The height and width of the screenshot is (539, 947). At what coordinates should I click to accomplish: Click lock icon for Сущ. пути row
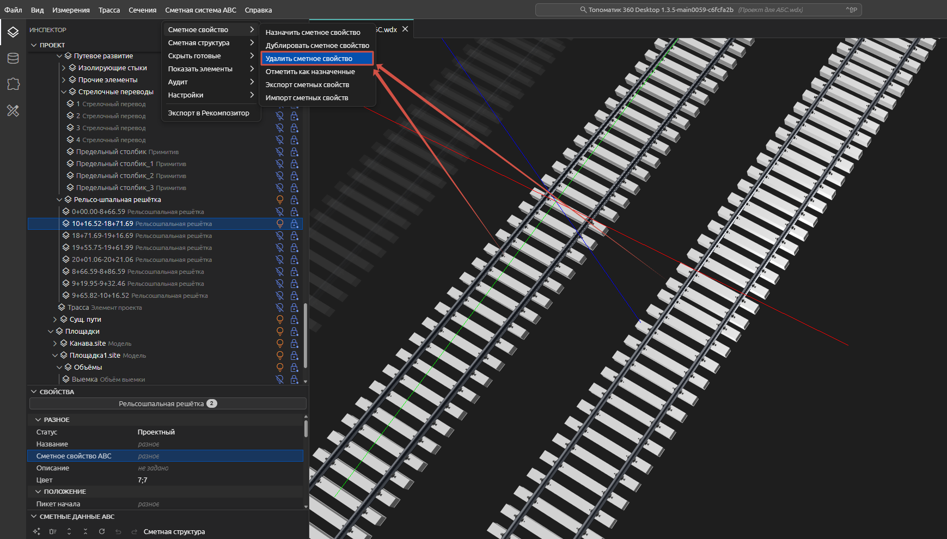(294, 320)
